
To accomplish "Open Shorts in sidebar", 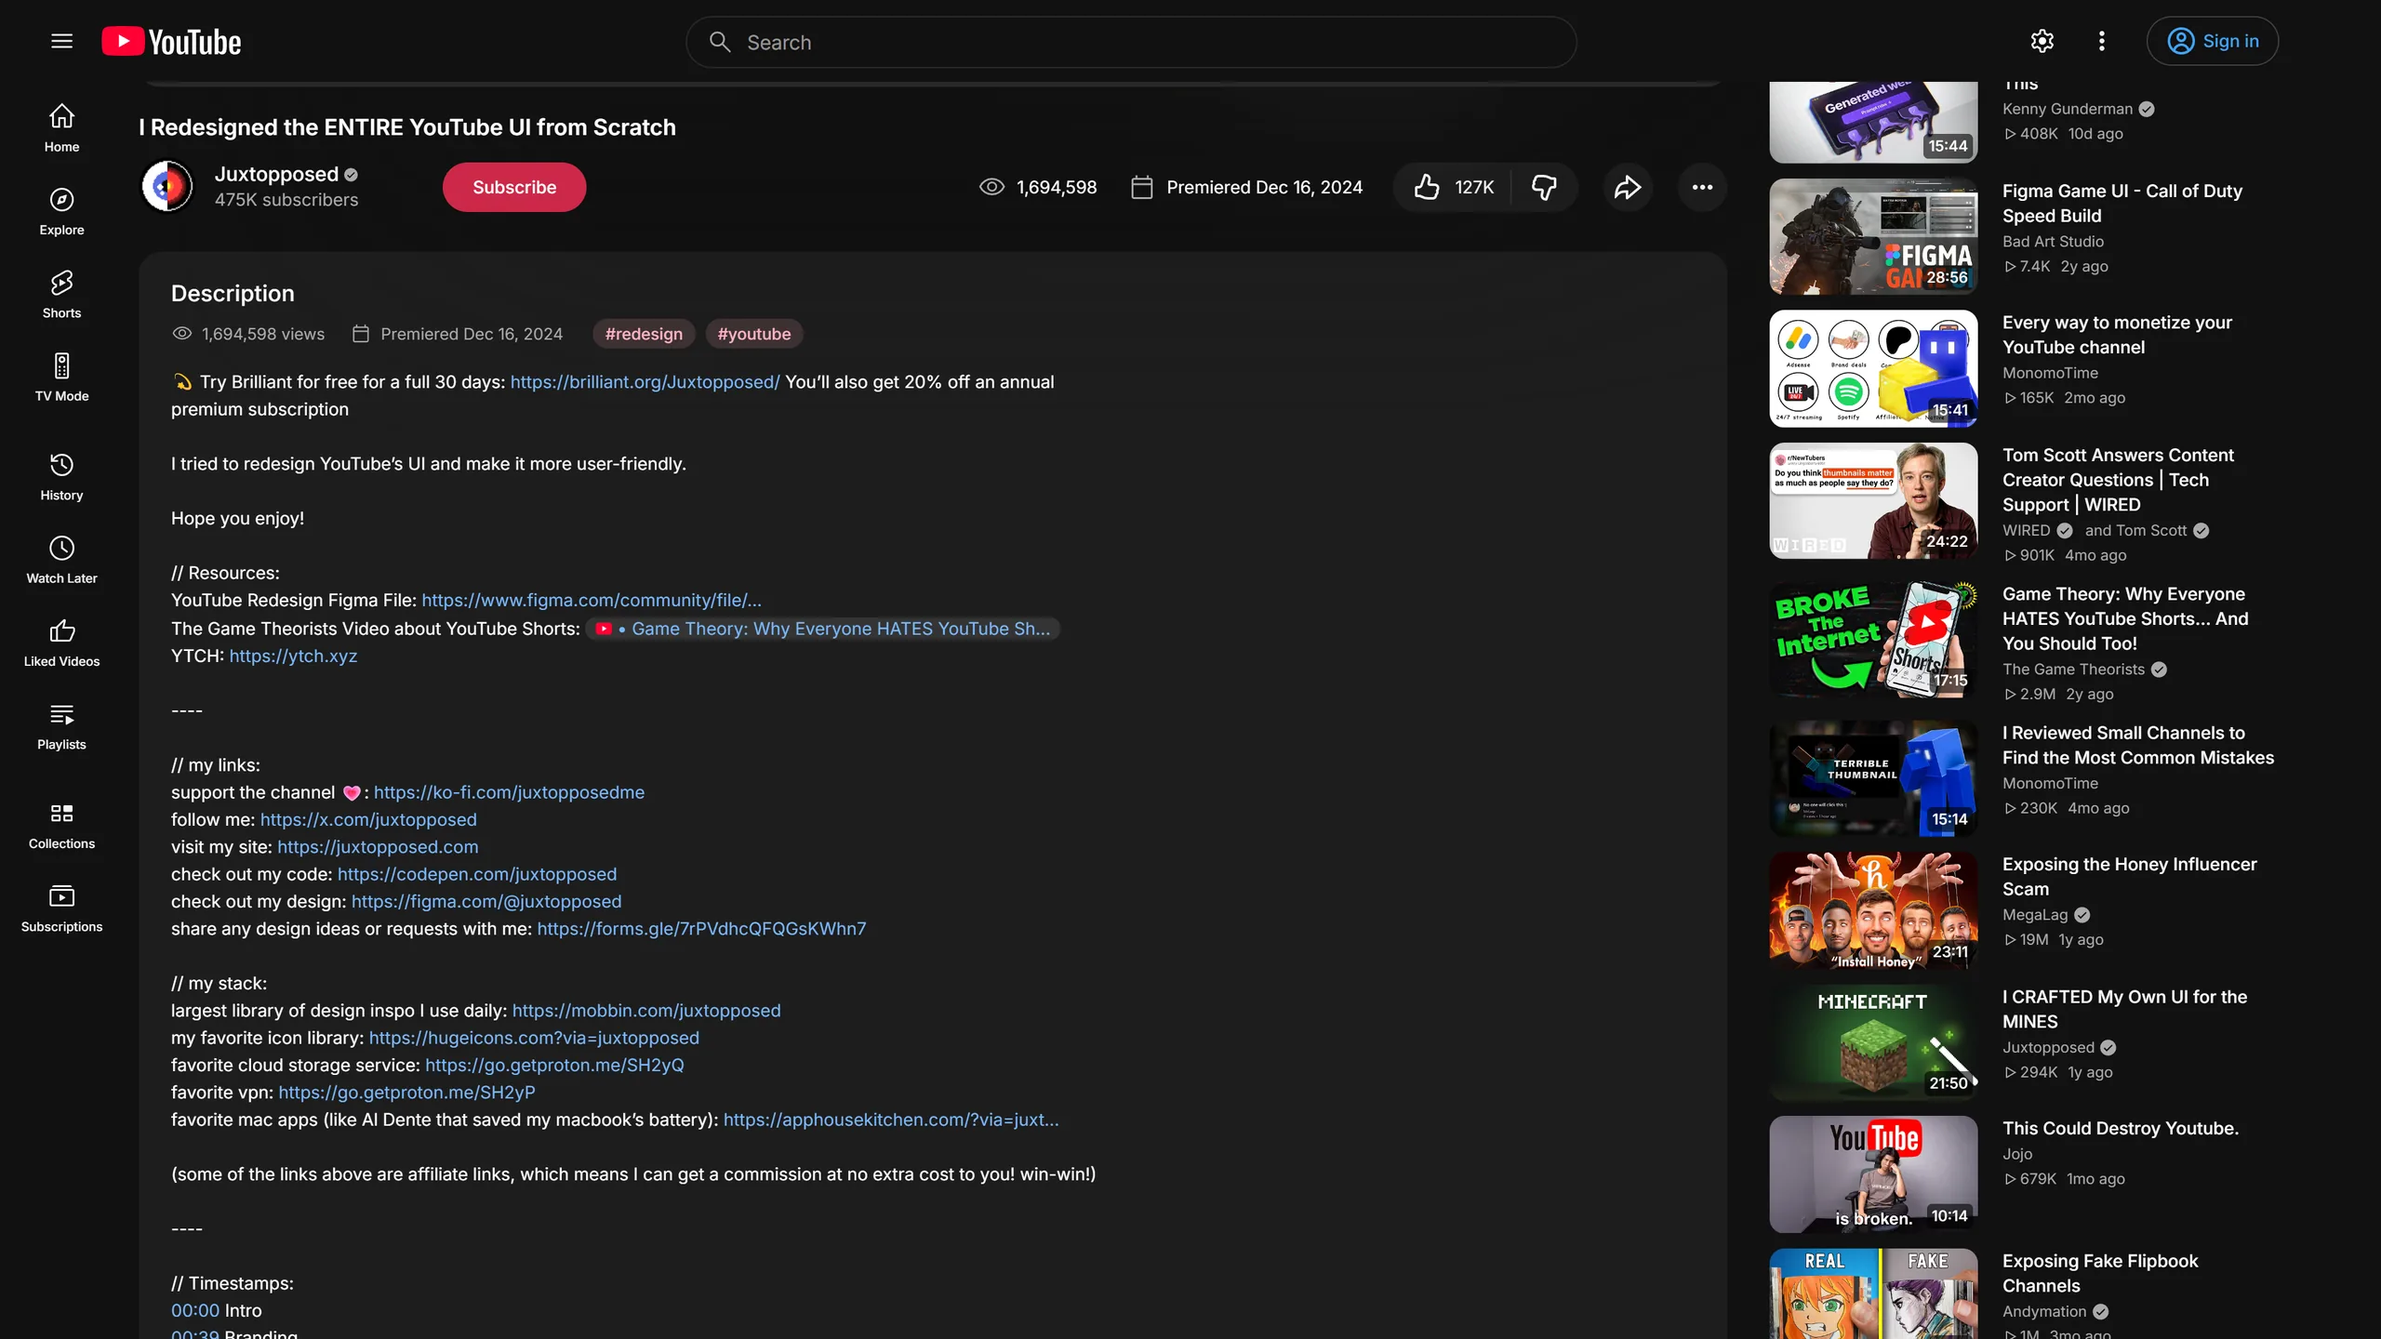I will (61, 295).
